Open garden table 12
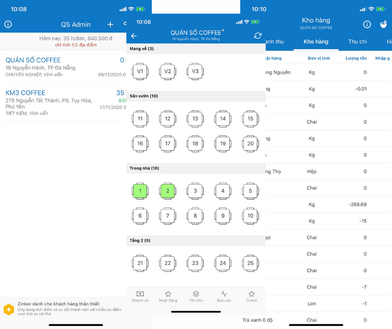The height and width of the screenshot is (329, 392). coord(168,119)
